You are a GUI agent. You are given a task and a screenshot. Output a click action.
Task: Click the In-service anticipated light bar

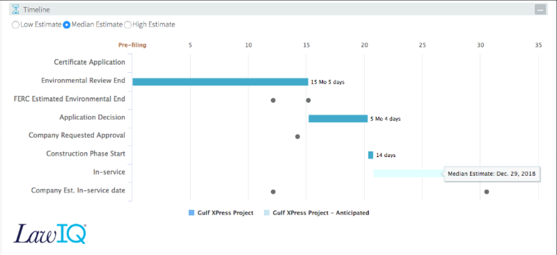409,174
